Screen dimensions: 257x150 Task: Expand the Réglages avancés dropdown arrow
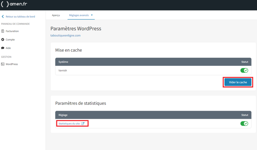(92, 15)
